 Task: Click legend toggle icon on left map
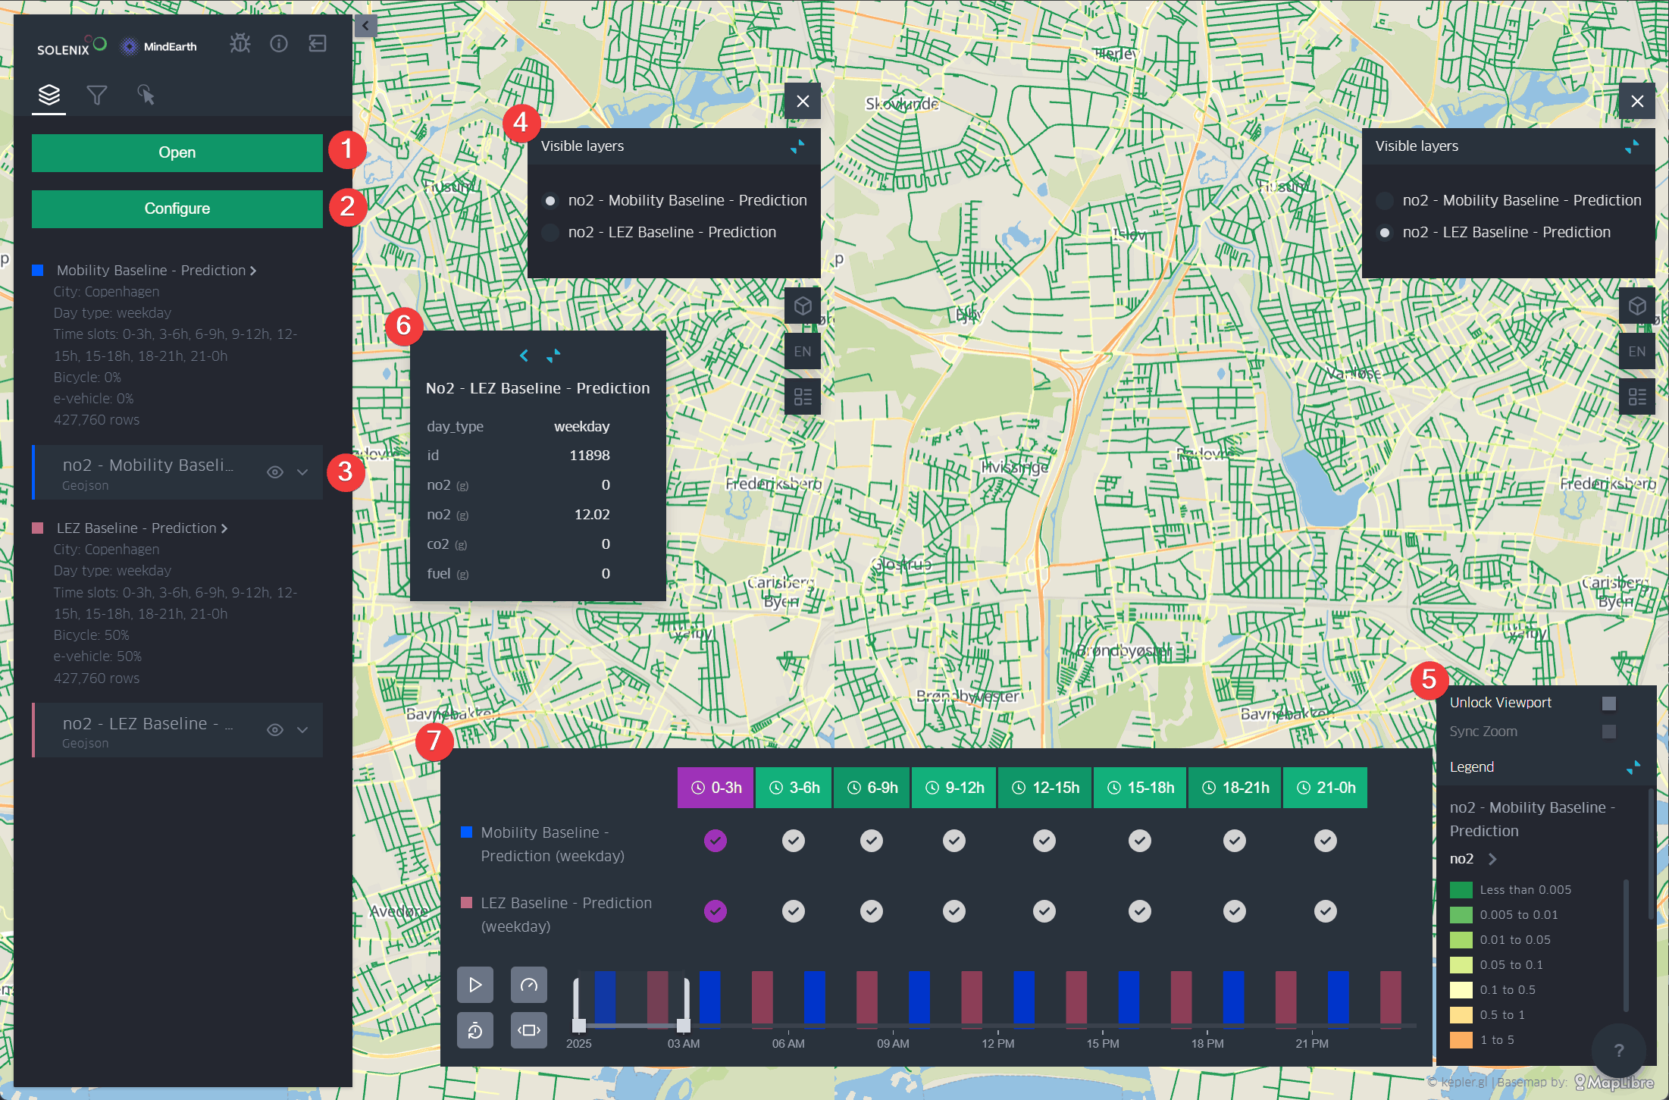(803, 396)
